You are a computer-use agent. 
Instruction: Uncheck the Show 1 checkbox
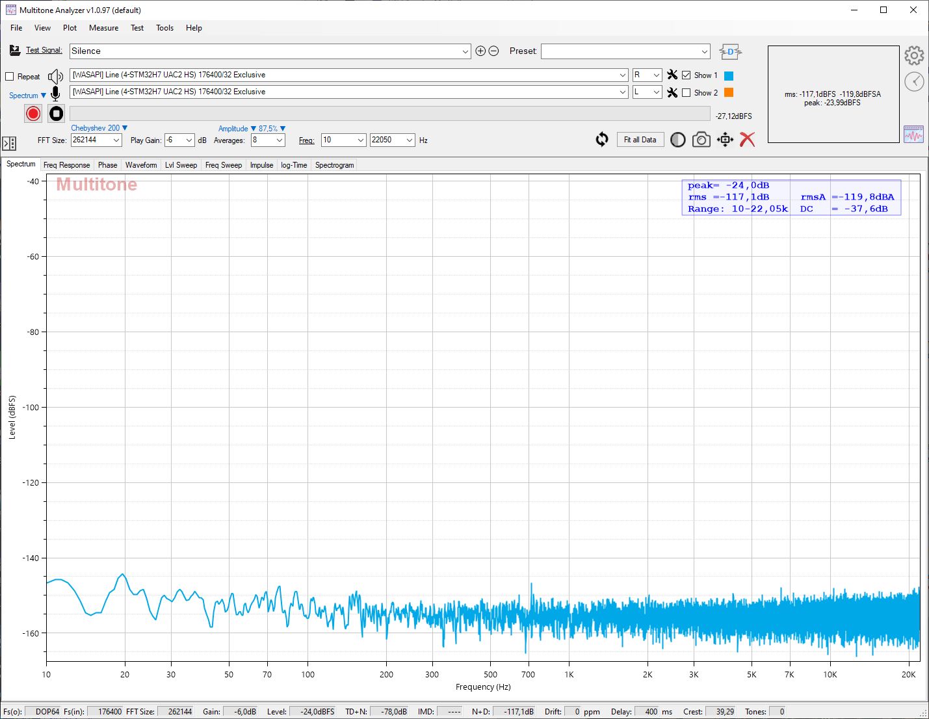686,75
